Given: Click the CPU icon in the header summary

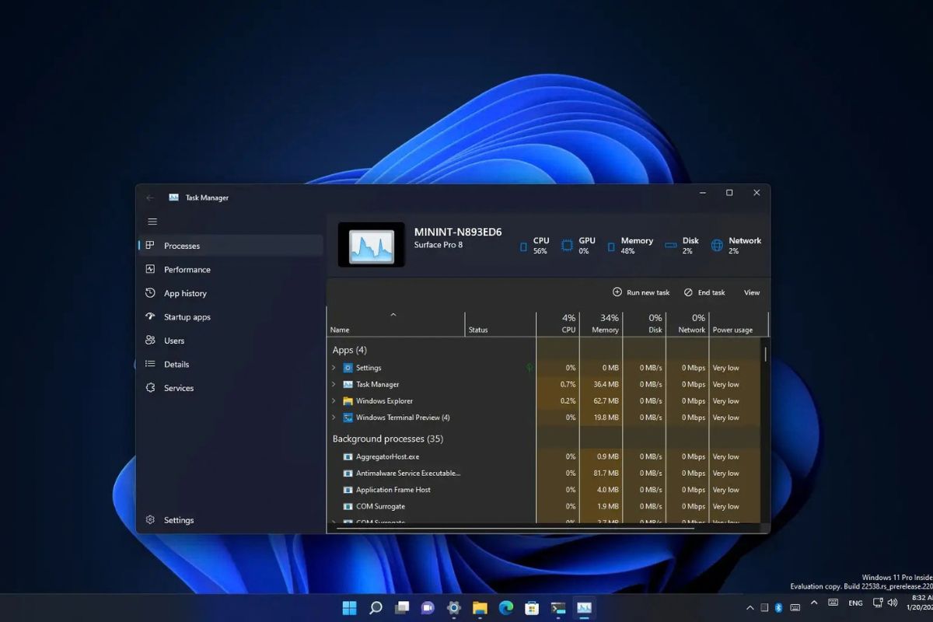Looking at the screenshot, I should (x=523, y=246).
